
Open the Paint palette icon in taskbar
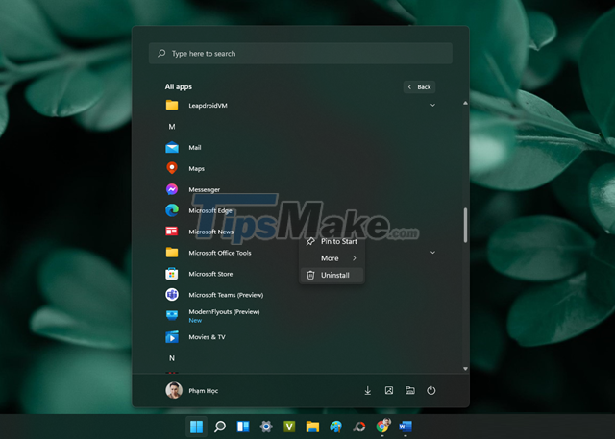335,427
